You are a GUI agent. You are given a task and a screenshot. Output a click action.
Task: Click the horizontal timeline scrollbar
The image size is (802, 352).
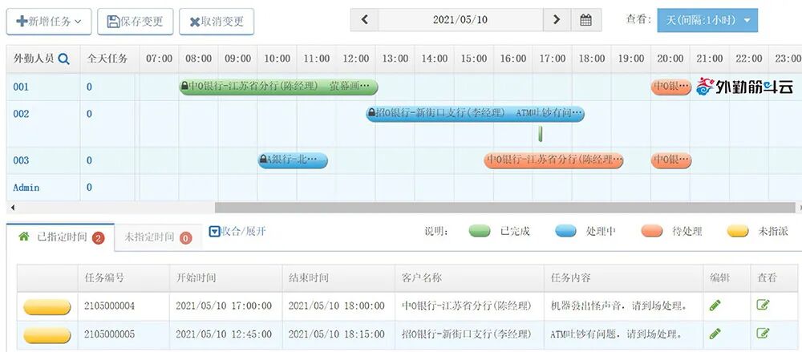(x=505, y=207)
